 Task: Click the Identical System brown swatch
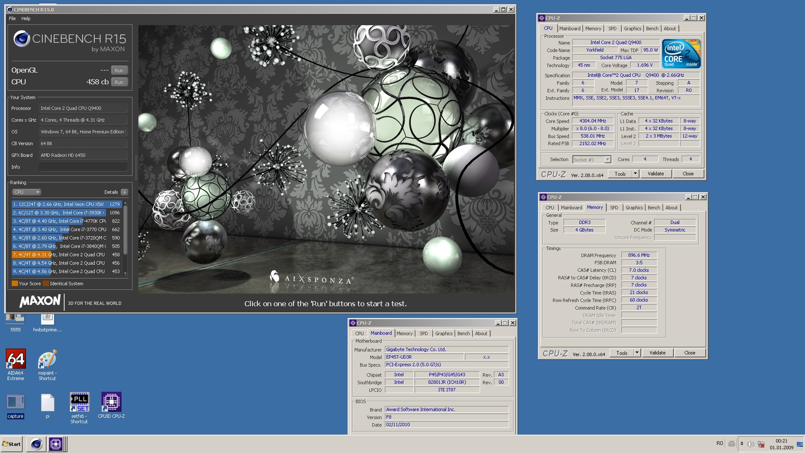click(46, 284)
